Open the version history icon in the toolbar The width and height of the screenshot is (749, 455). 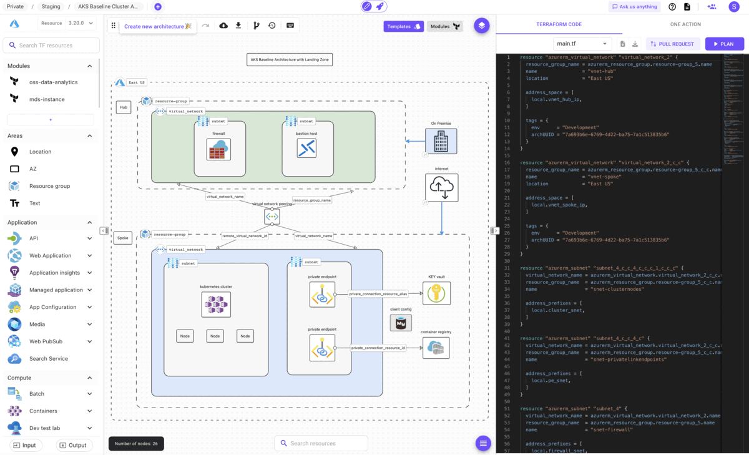[272, 26]
